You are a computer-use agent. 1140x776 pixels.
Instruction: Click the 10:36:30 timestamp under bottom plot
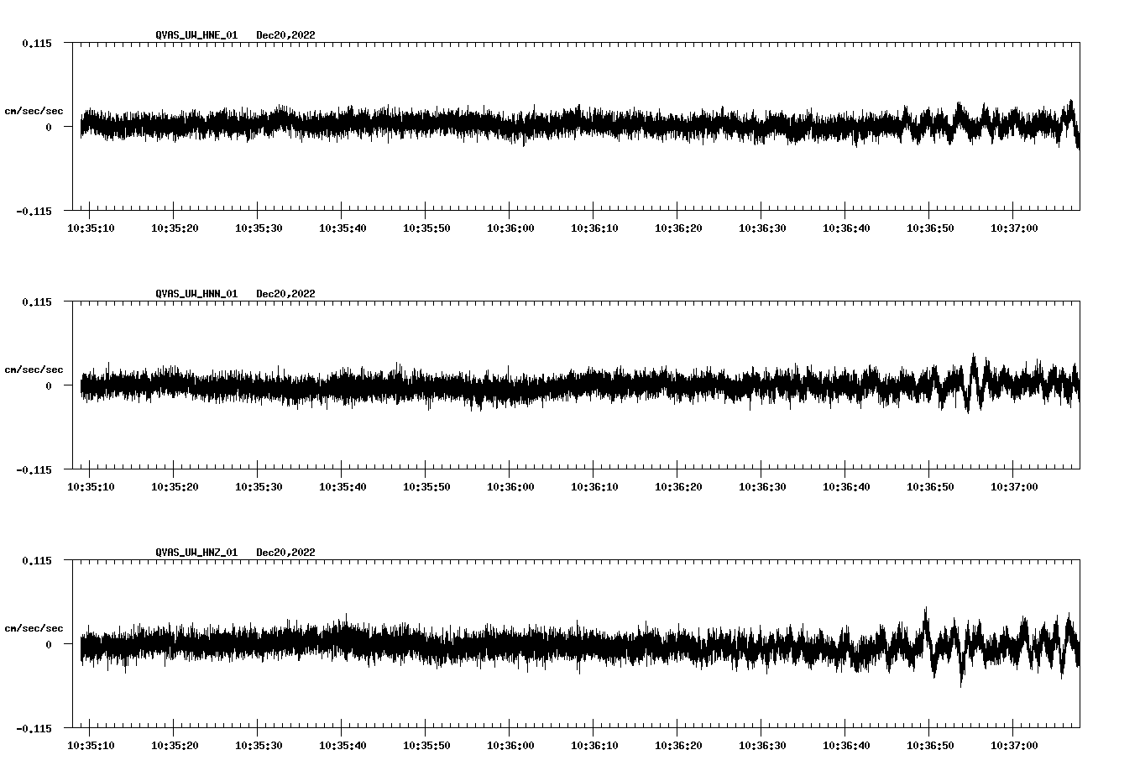click(764, 744)
